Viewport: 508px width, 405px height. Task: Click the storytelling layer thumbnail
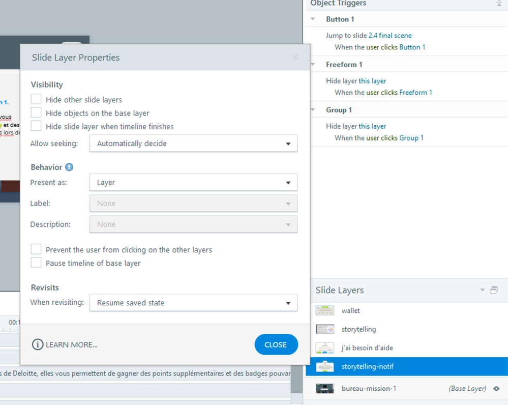point(325,329)
